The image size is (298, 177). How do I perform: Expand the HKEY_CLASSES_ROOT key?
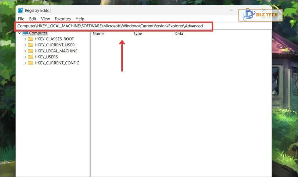25,39
